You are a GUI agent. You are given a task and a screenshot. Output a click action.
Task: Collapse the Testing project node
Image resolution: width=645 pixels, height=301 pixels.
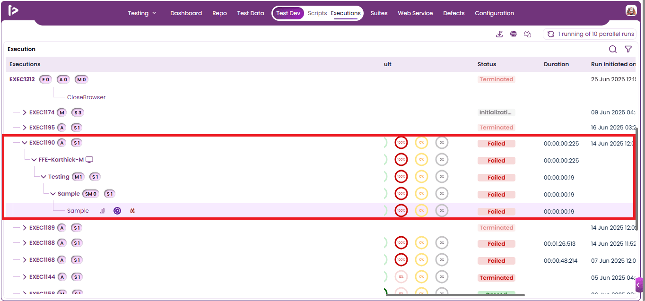point(44,177)
